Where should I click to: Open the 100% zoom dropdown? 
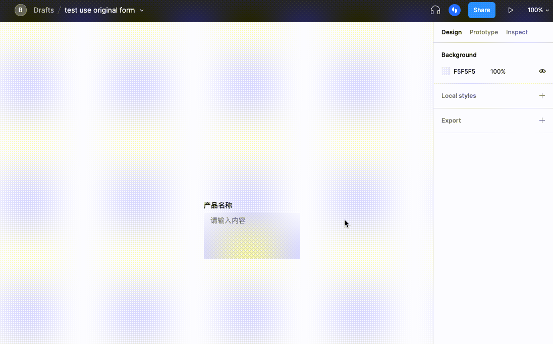tap(538, 10)
